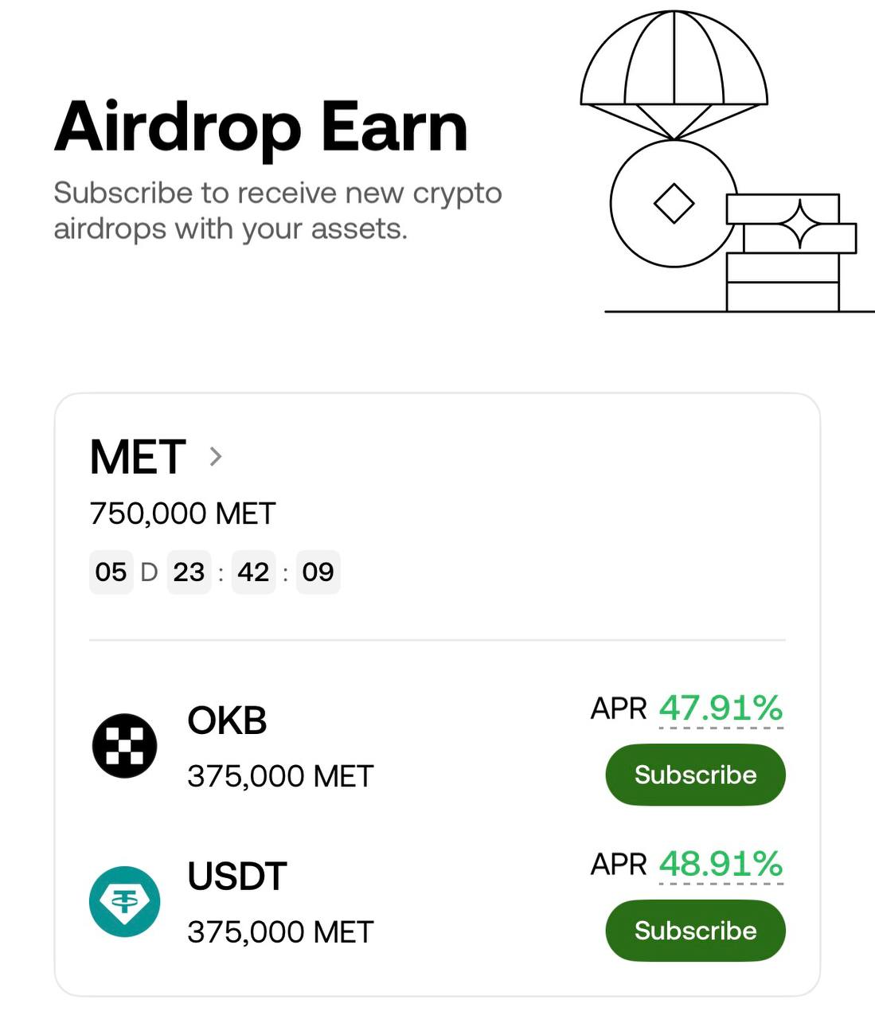Click the countdown minutes box showing 42

click(253, 572)
